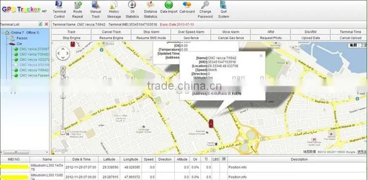The height and width of the screenshot is (180, 368).
Task: Pan the map down with the navigation wheel
Action: [63, 58]
